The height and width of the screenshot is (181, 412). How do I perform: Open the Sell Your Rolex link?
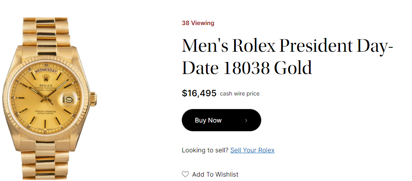pos(252,150)
